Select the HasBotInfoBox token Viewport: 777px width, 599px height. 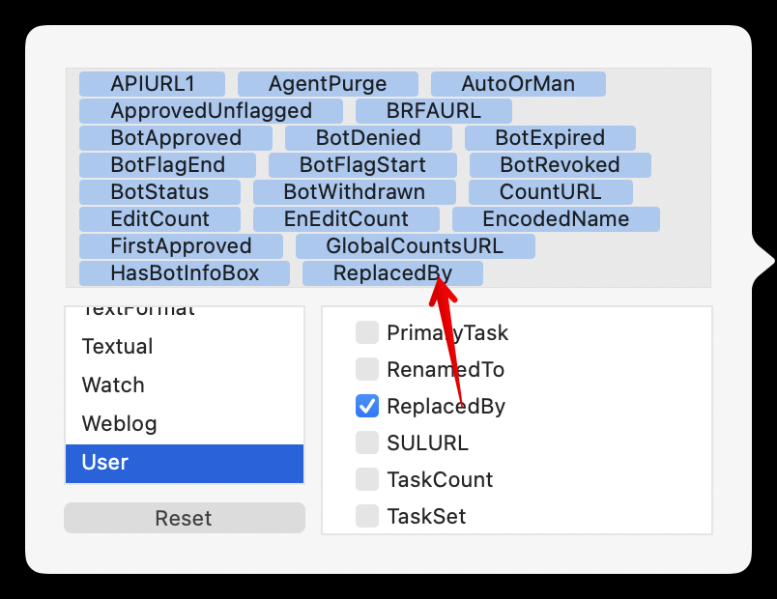coord(185,273)
